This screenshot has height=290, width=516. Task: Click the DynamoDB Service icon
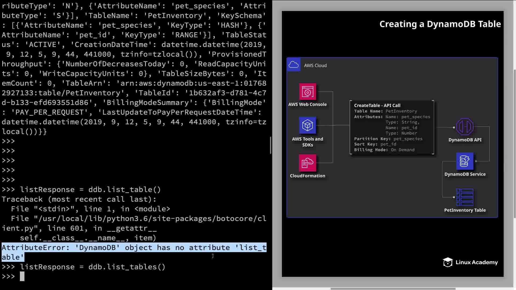465,161
